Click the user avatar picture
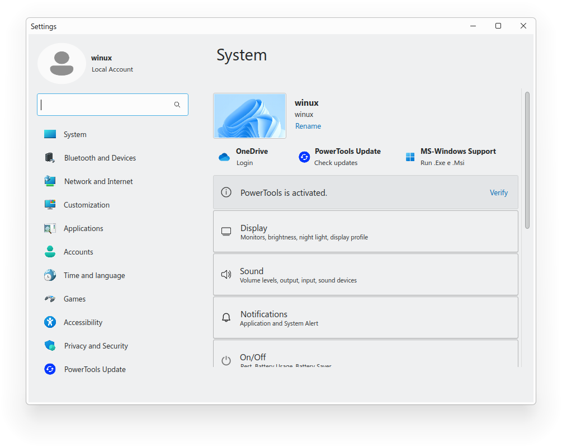This screenshot has height=447, width=562. tap(62, 63)
